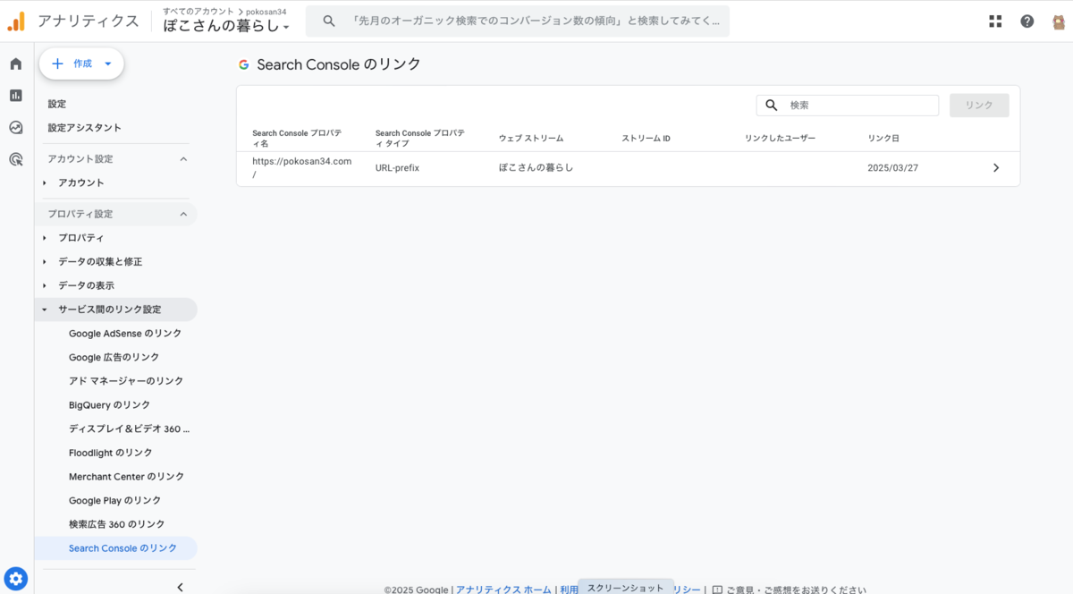Click the Admin gear icon
The height and width of the screenshot is (594, 1073).
(x=16, y=578)
